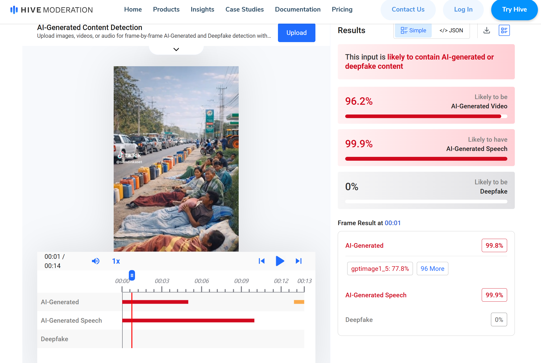541x363 pixels.
Task: Download the detection results
Action: (x=487, y=31)
